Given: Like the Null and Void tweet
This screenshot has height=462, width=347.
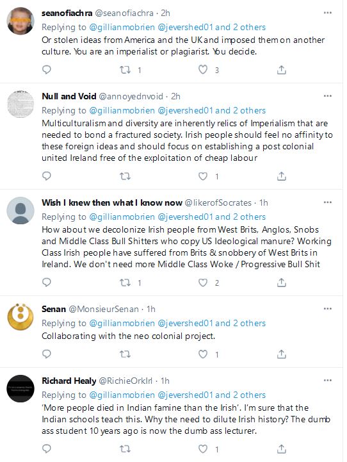Looking at the screenshot, I should click(203, 176).
